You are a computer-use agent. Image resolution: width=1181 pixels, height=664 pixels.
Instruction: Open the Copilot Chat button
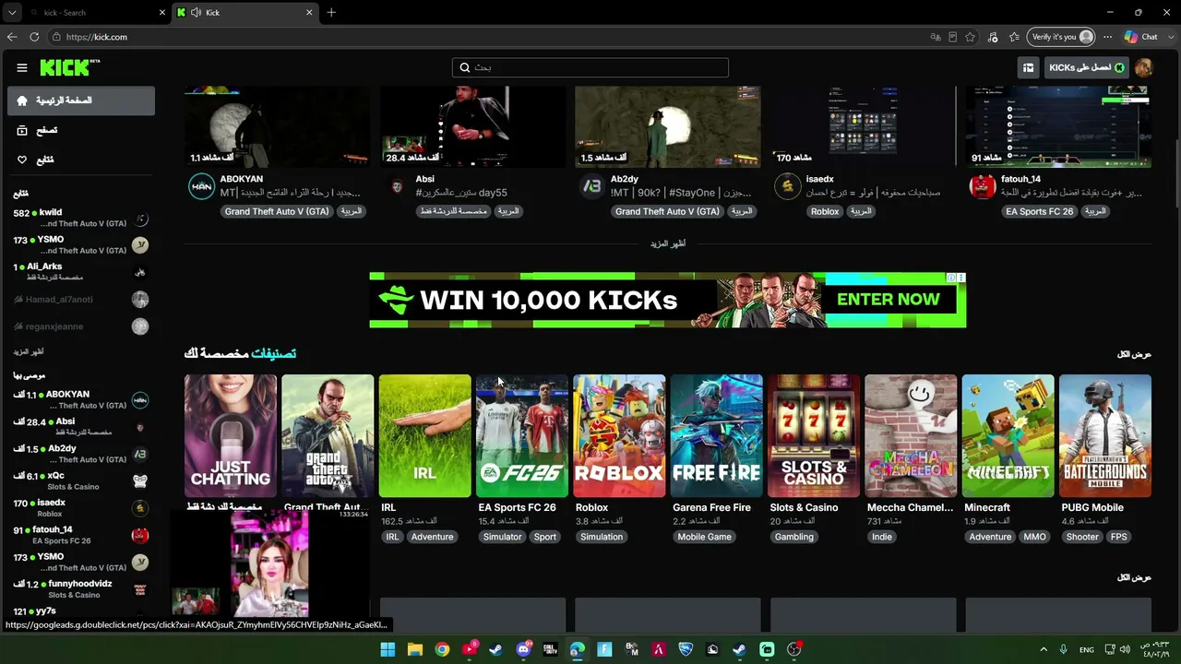[x=1141, y=37]
